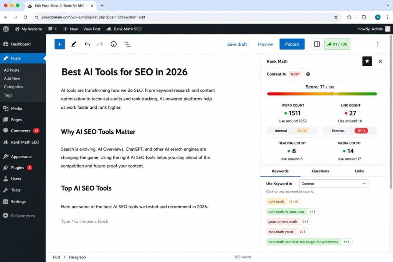Click the Content AI help question mark icon

308,74
